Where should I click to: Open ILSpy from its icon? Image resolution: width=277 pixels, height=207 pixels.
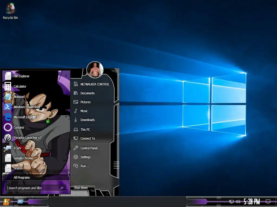pyautogui.click(x=8, y=148)
